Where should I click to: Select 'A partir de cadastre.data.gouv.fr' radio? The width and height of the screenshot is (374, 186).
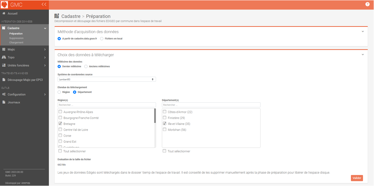tap(59, 39)
